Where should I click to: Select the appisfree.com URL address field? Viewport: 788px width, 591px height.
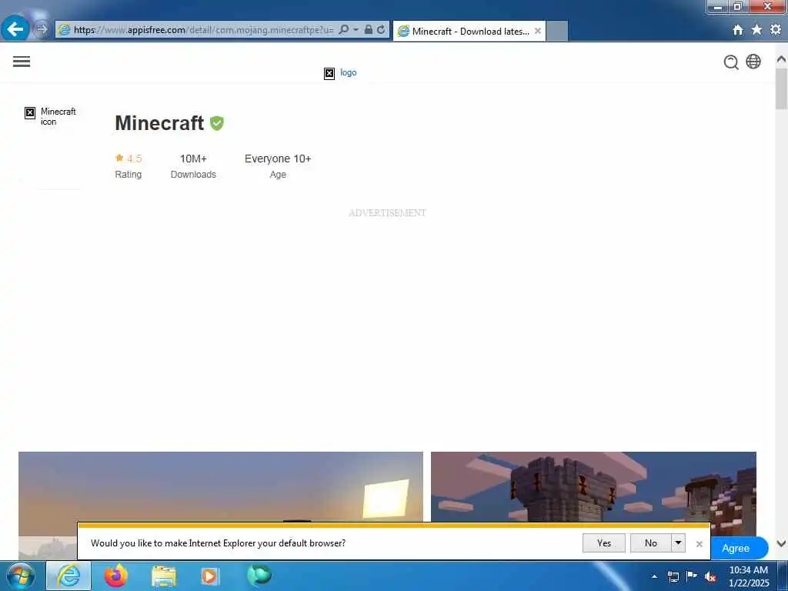203,30
